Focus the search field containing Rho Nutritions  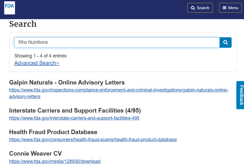tap(117, 42)
